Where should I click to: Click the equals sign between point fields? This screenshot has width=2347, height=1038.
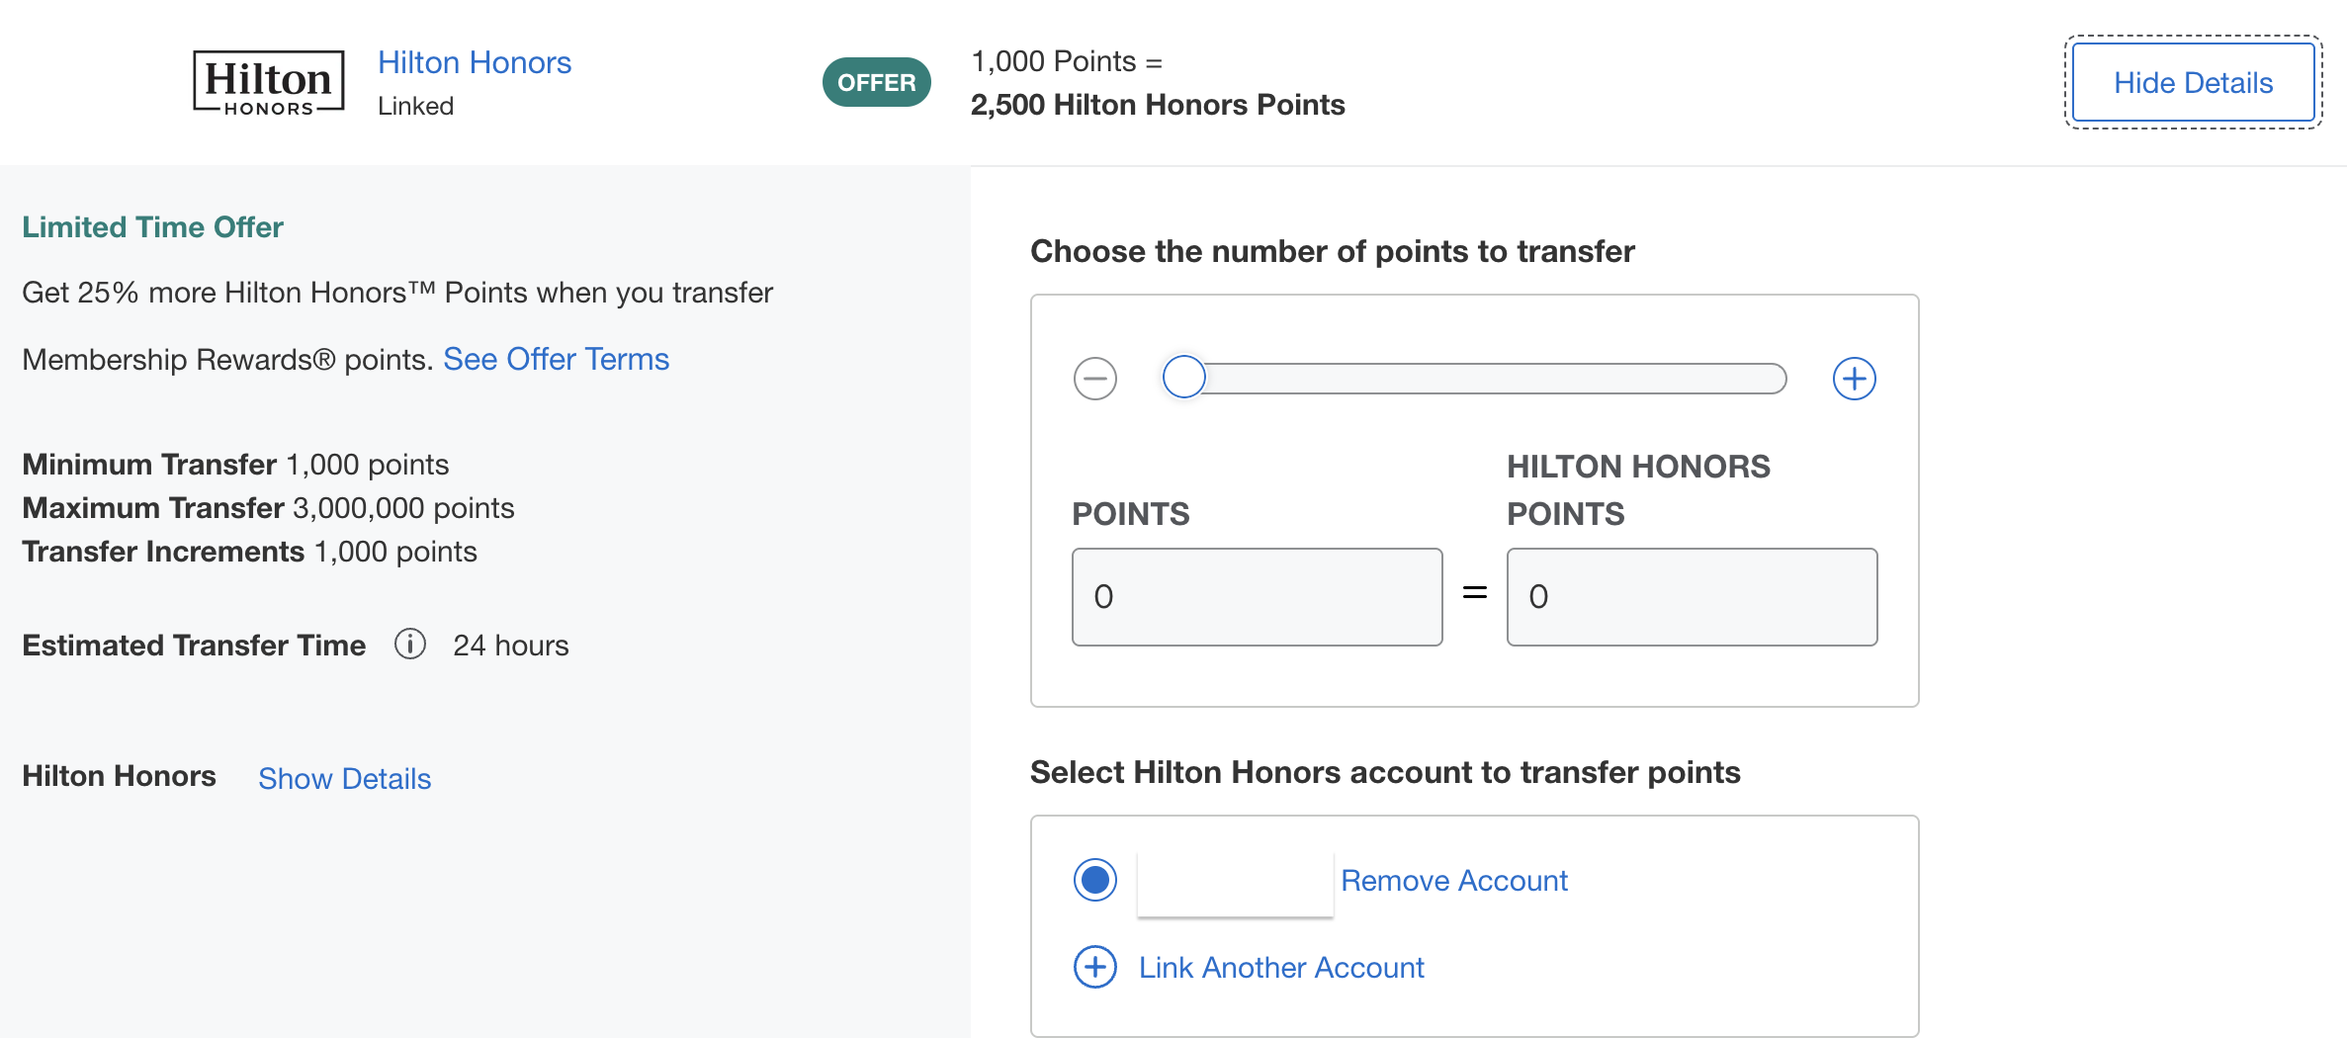tap(1475, 593)
